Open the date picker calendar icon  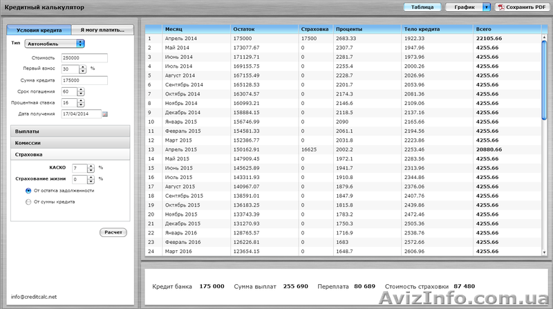click(106, 114)
